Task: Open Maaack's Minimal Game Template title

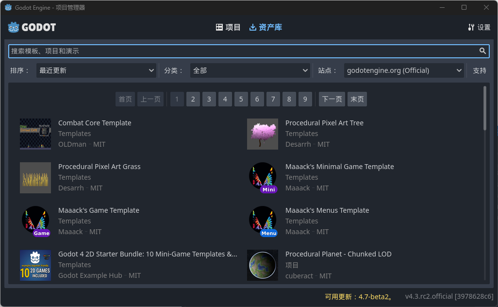Action: 339,167
